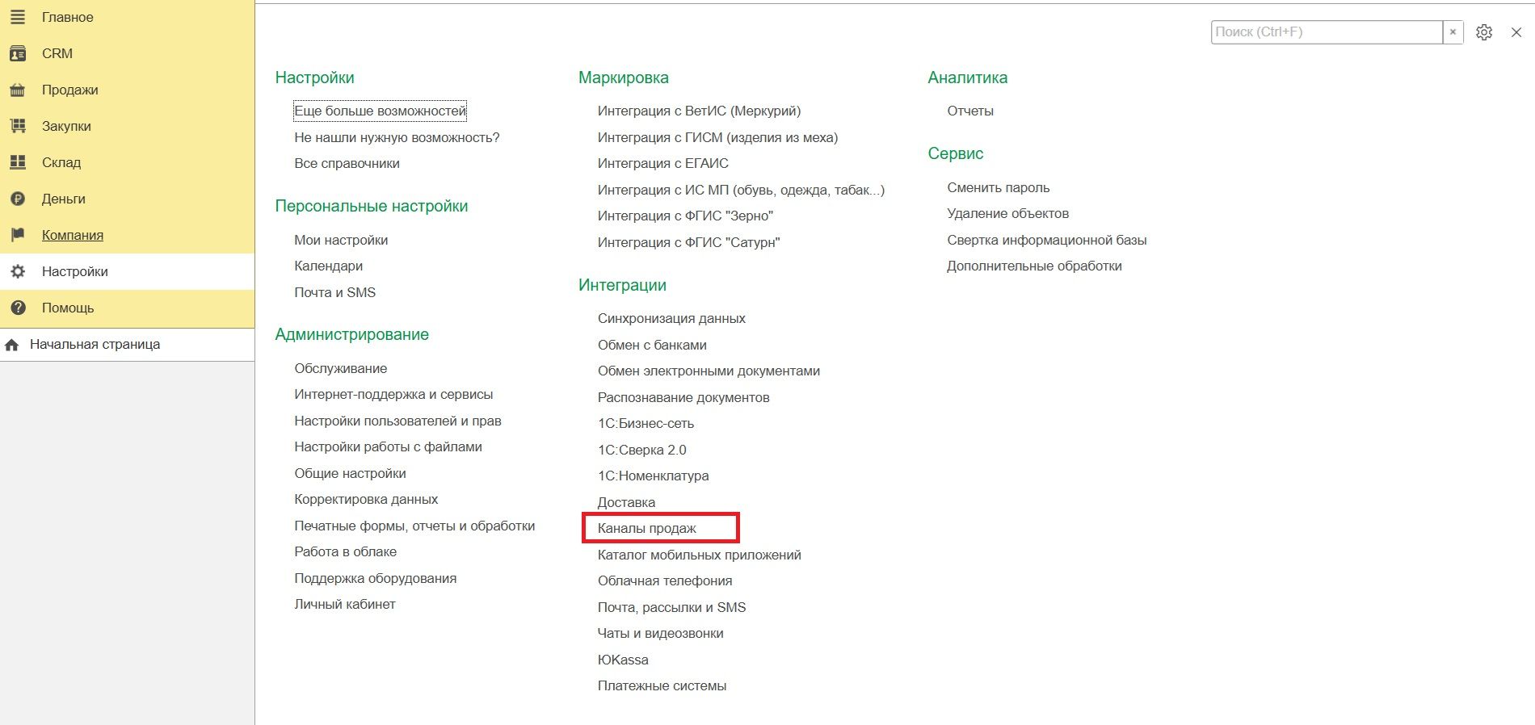Image resolution: width=1535 pixels, height=725 pixels.
Task: Open Синхронизация данных integration
Action: click(671, 318)
